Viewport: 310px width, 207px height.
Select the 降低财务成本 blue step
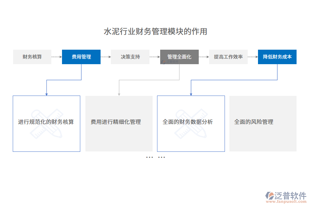pyautogui.click(x=277, y=57)
